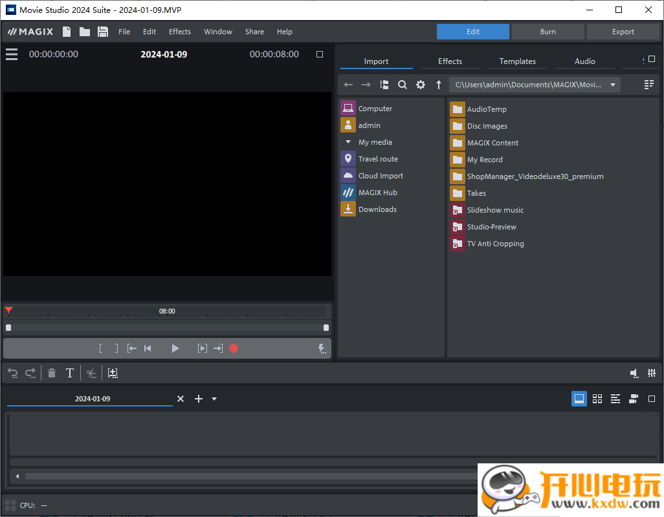Adjust the preview range right handle
664x517 pixels.
pyautogui.click(x=326, y=328)
